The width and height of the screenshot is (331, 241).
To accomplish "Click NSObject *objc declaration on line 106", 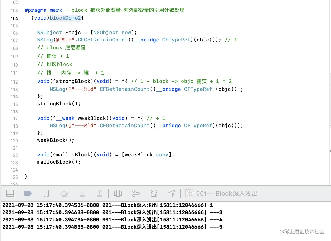I will point(87,33).
